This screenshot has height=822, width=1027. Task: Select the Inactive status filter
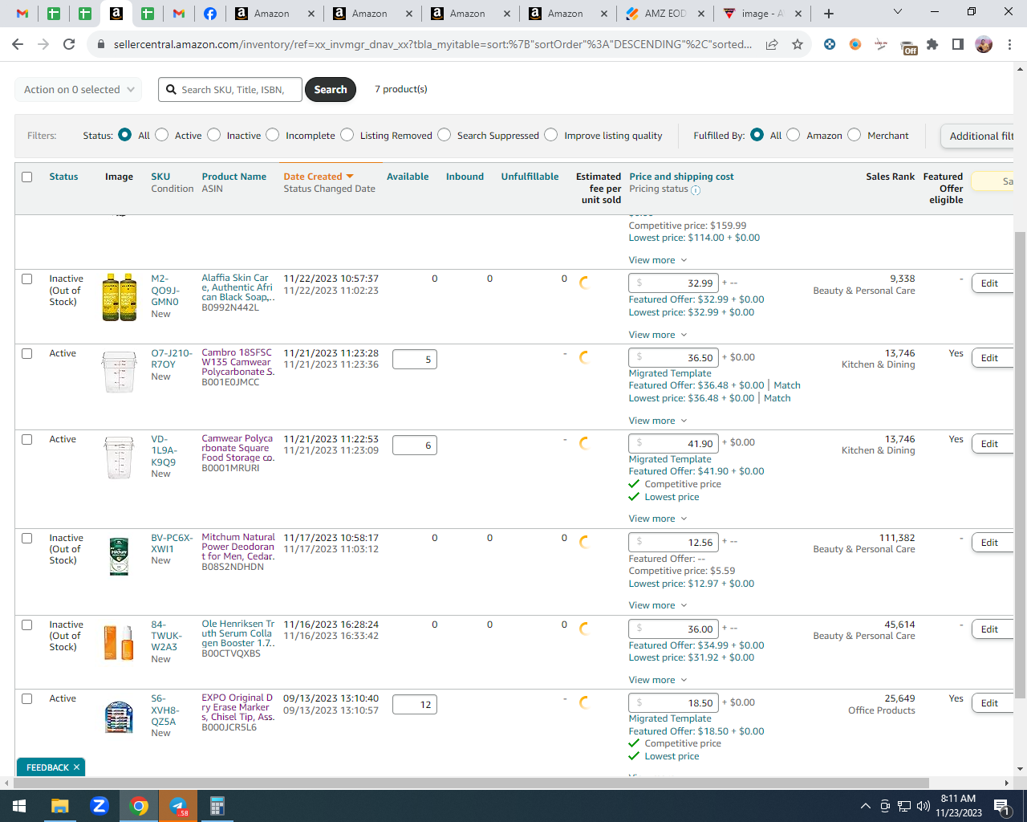tap(213, 135)
